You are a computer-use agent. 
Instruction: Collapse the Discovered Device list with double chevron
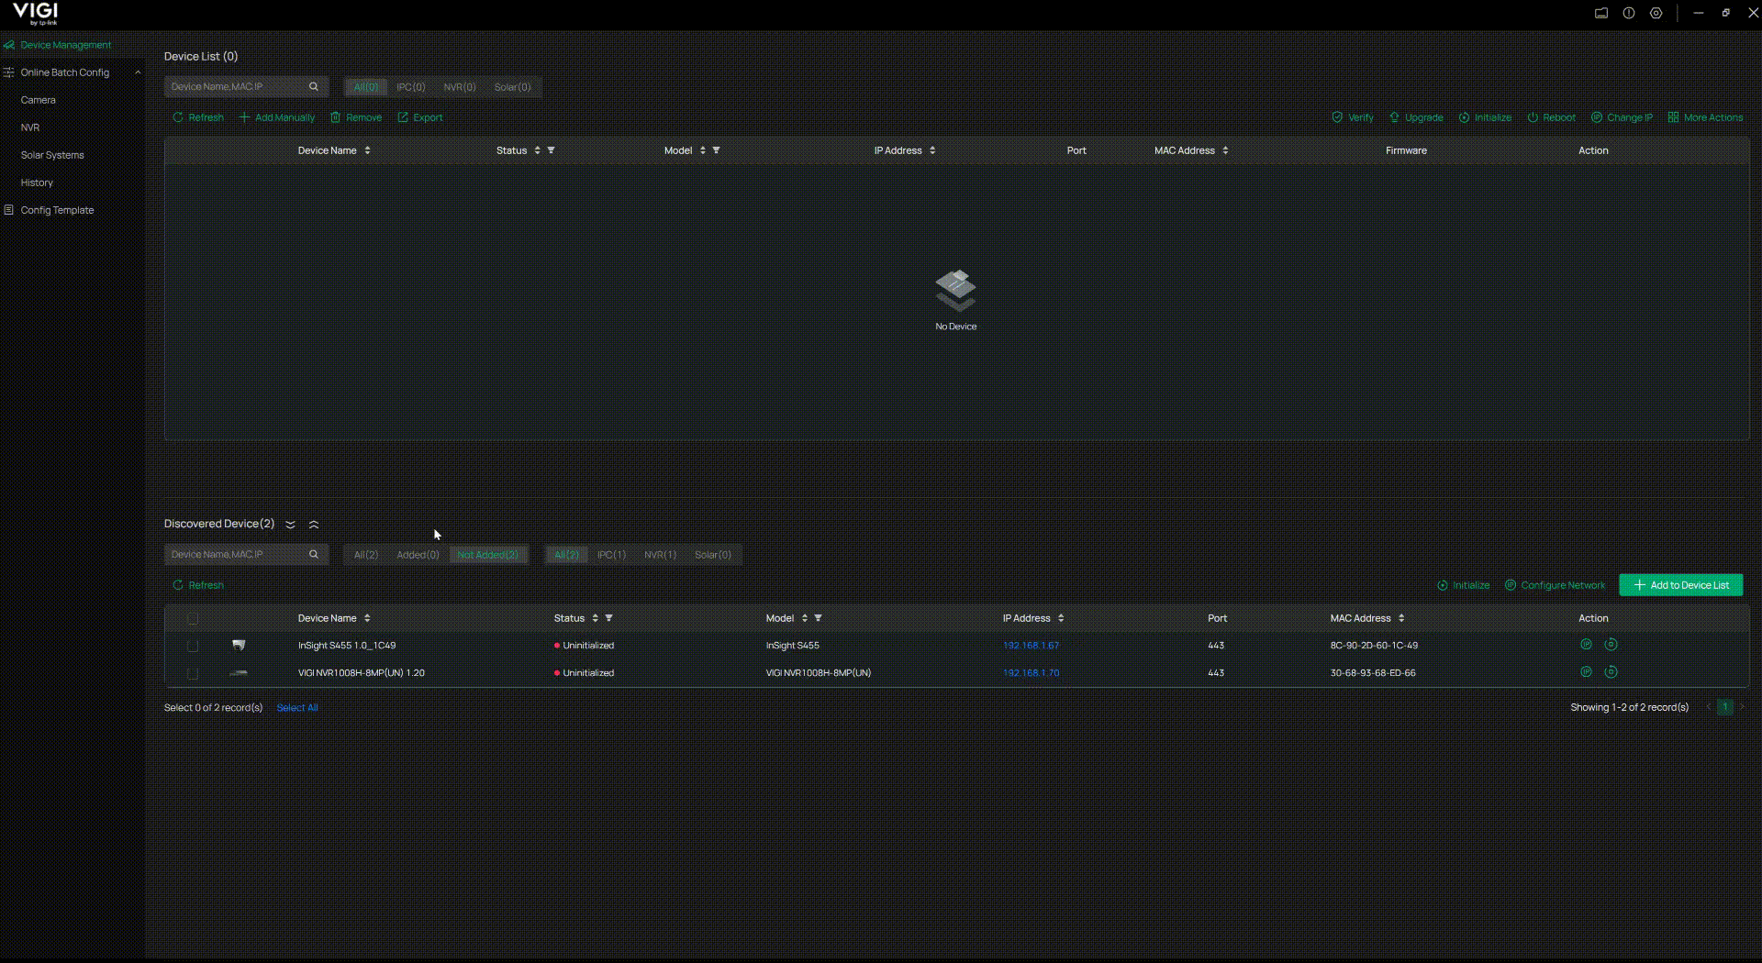click(x=313, y=524)
